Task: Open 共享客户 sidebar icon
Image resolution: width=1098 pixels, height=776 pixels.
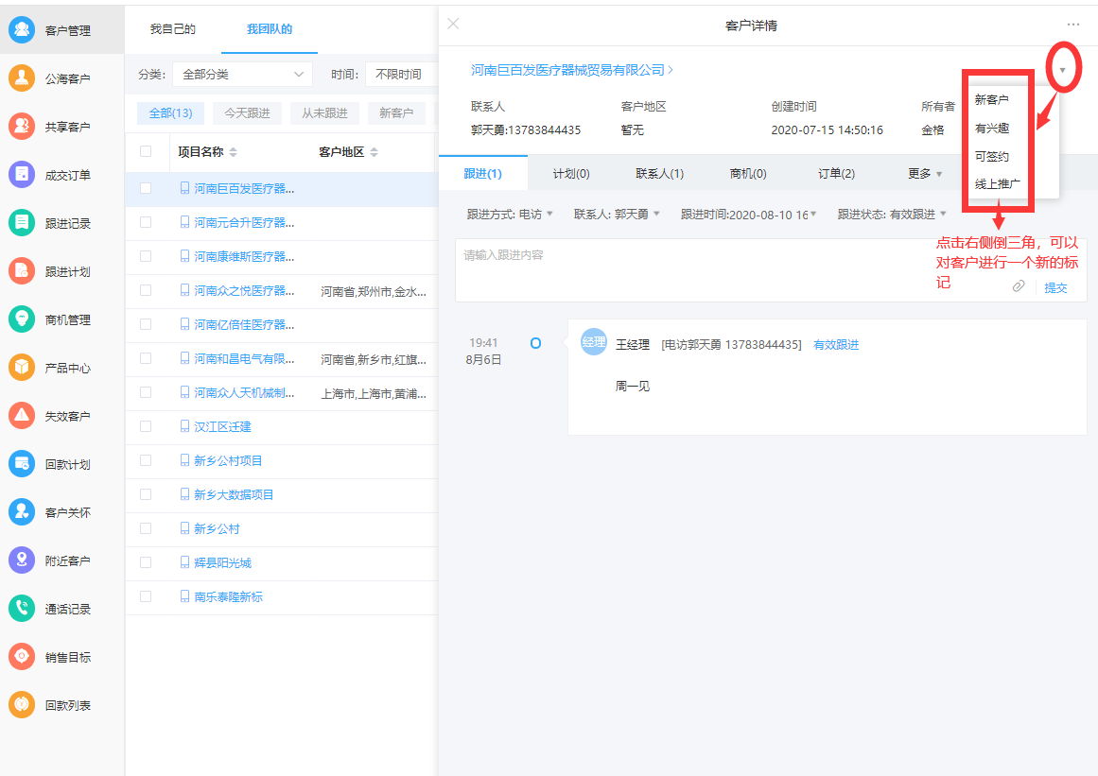Action: [x=22, y=127]
